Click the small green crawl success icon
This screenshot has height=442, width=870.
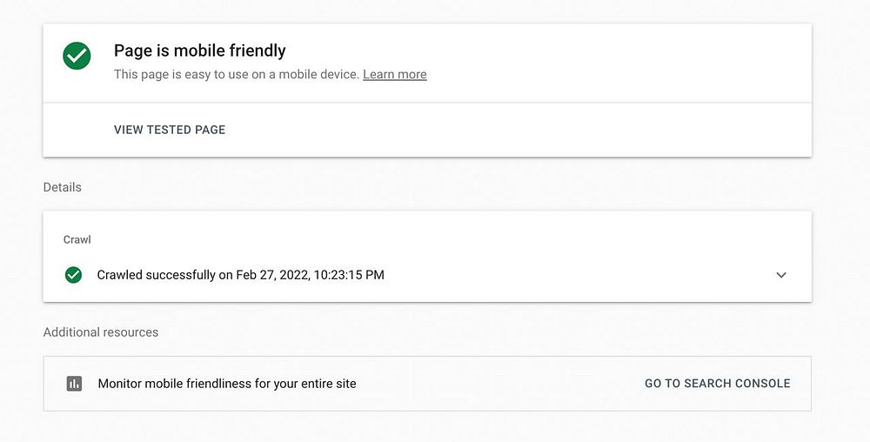(x=74, y=275)
